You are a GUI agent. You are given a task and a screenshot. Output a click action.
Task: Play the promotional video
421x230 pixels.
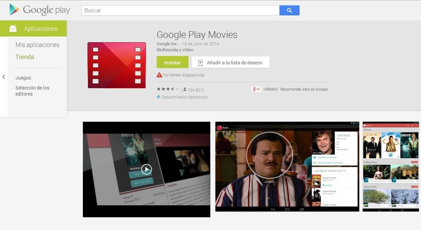coord(146,169)
